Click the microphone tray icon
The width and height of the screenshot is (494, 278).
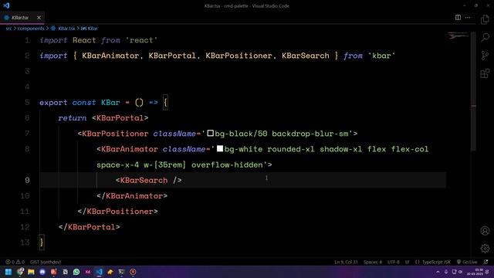tap(446, 272)
